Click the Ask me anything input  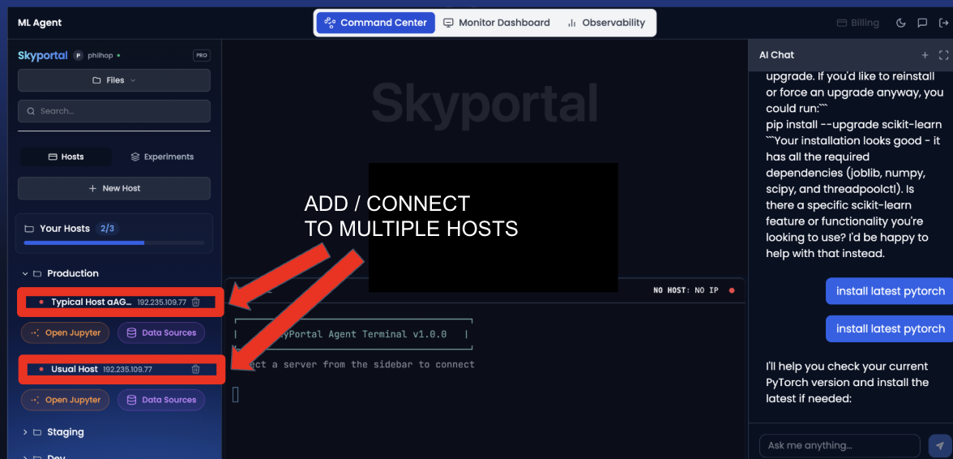point(840,446)
